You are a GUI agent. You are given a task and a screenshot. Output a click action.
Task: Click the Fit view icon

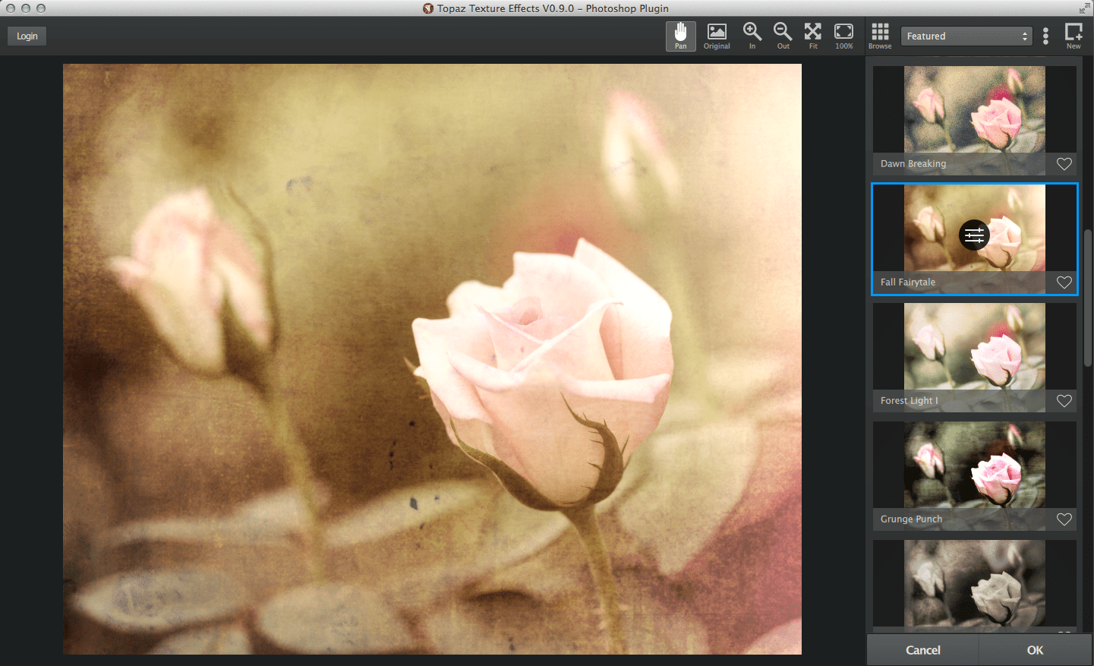tap(812, 36)
